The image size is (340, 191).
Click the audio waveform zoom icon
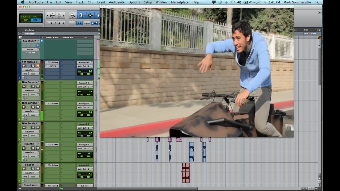[52, 15]
